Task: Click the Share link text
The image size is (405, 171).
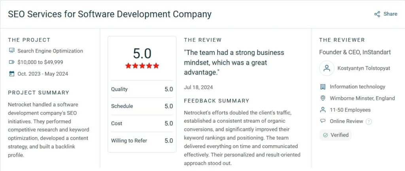Action: (390, 14)
